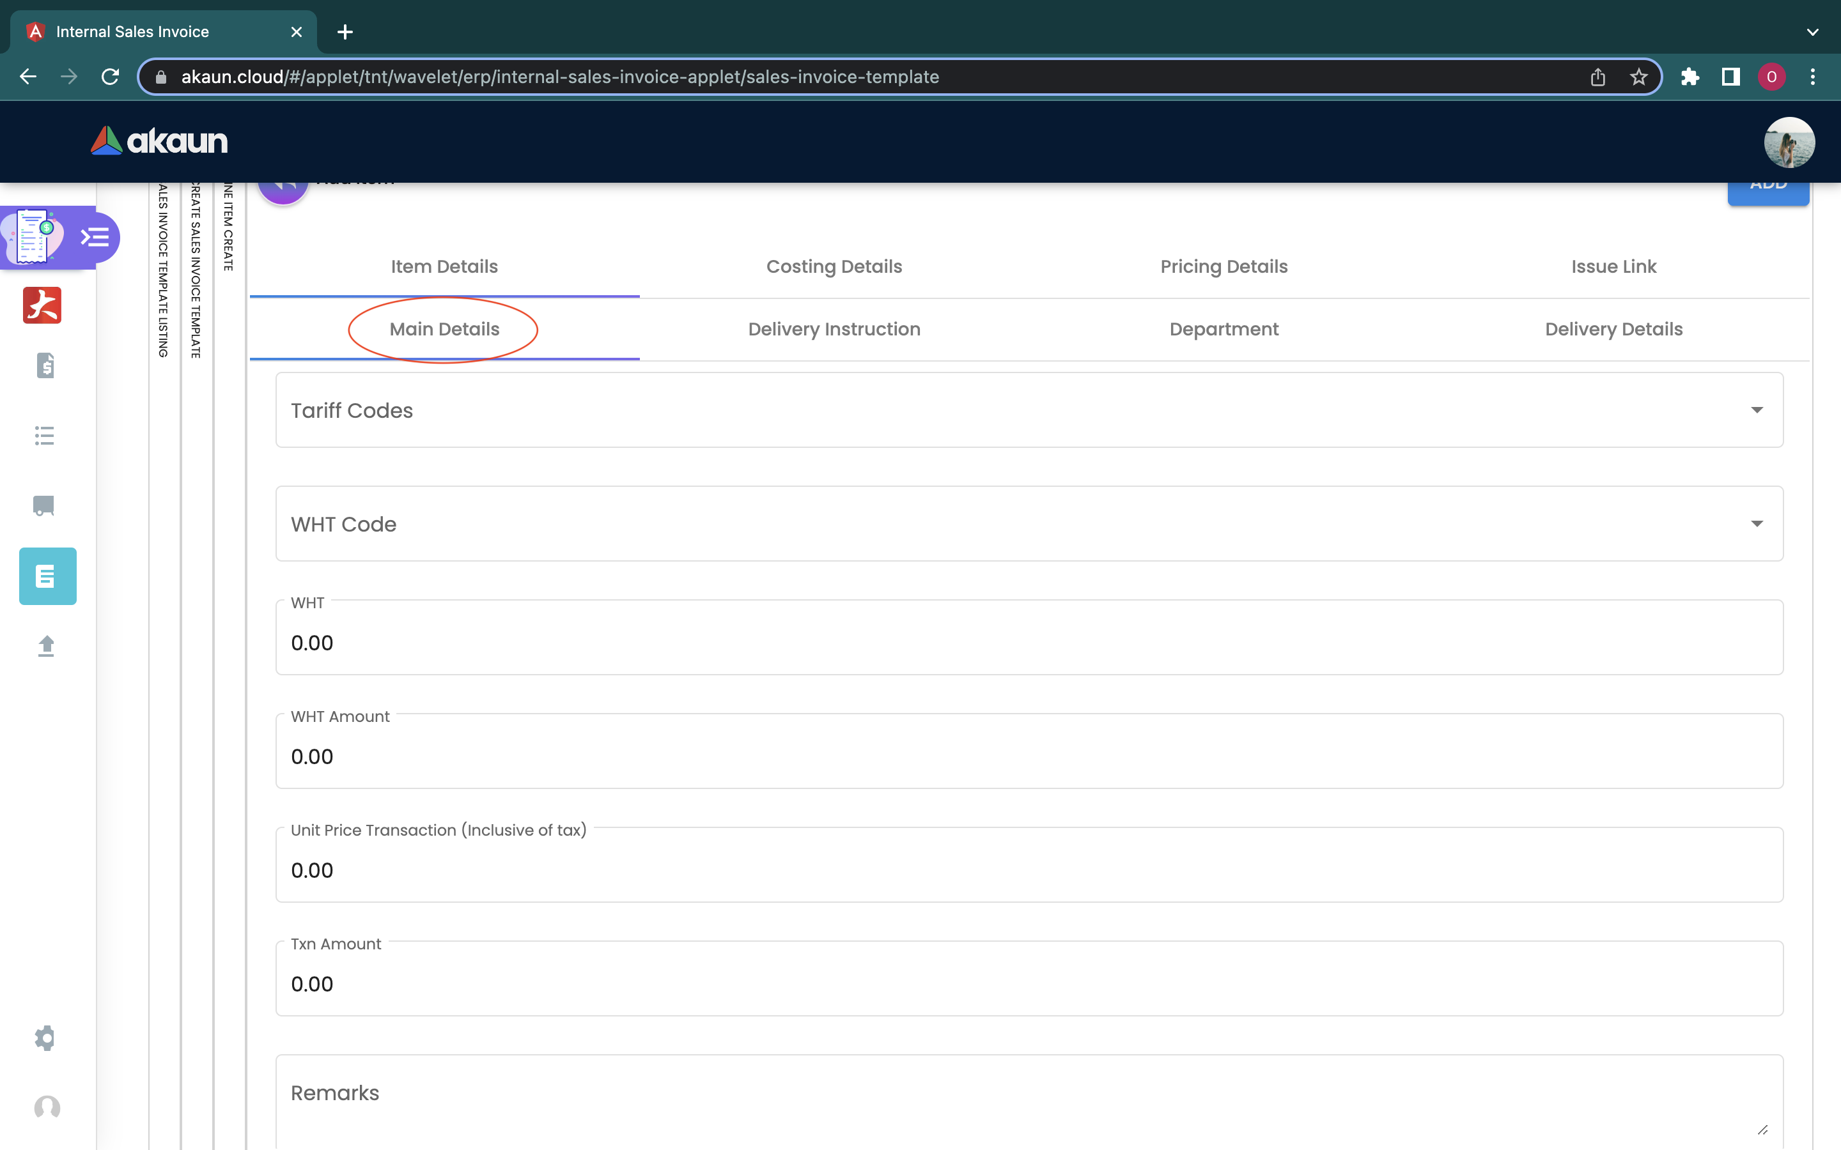Image resolution: width=1841 pixels, height=1150 pixels.
Task: Open the red PDF applet icon
Action: coord(43,305)
